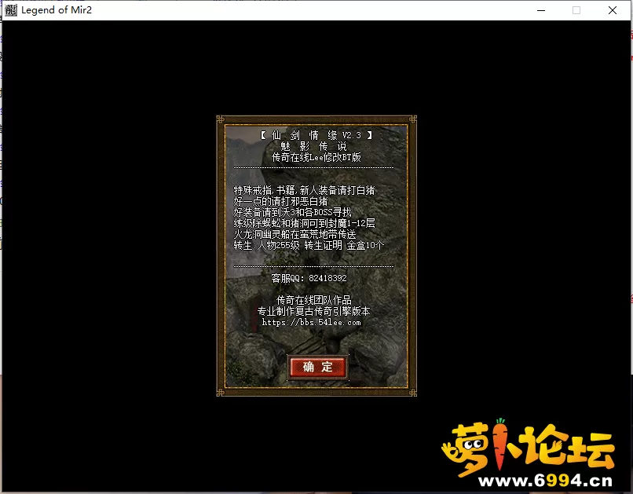Close the Legend of Mir2 window

click(x=613, y=10)
